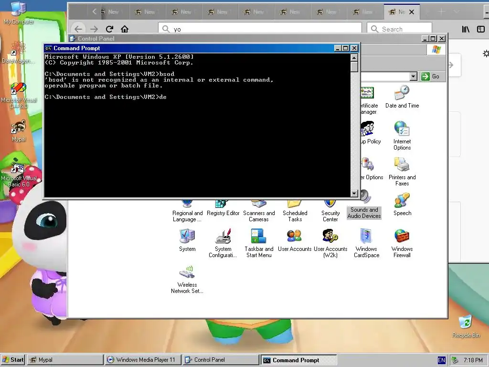The width and height of the screenshot is (489, 367).
Task: Open Windows CardSpace applet
Action: [x=366, y=243]
